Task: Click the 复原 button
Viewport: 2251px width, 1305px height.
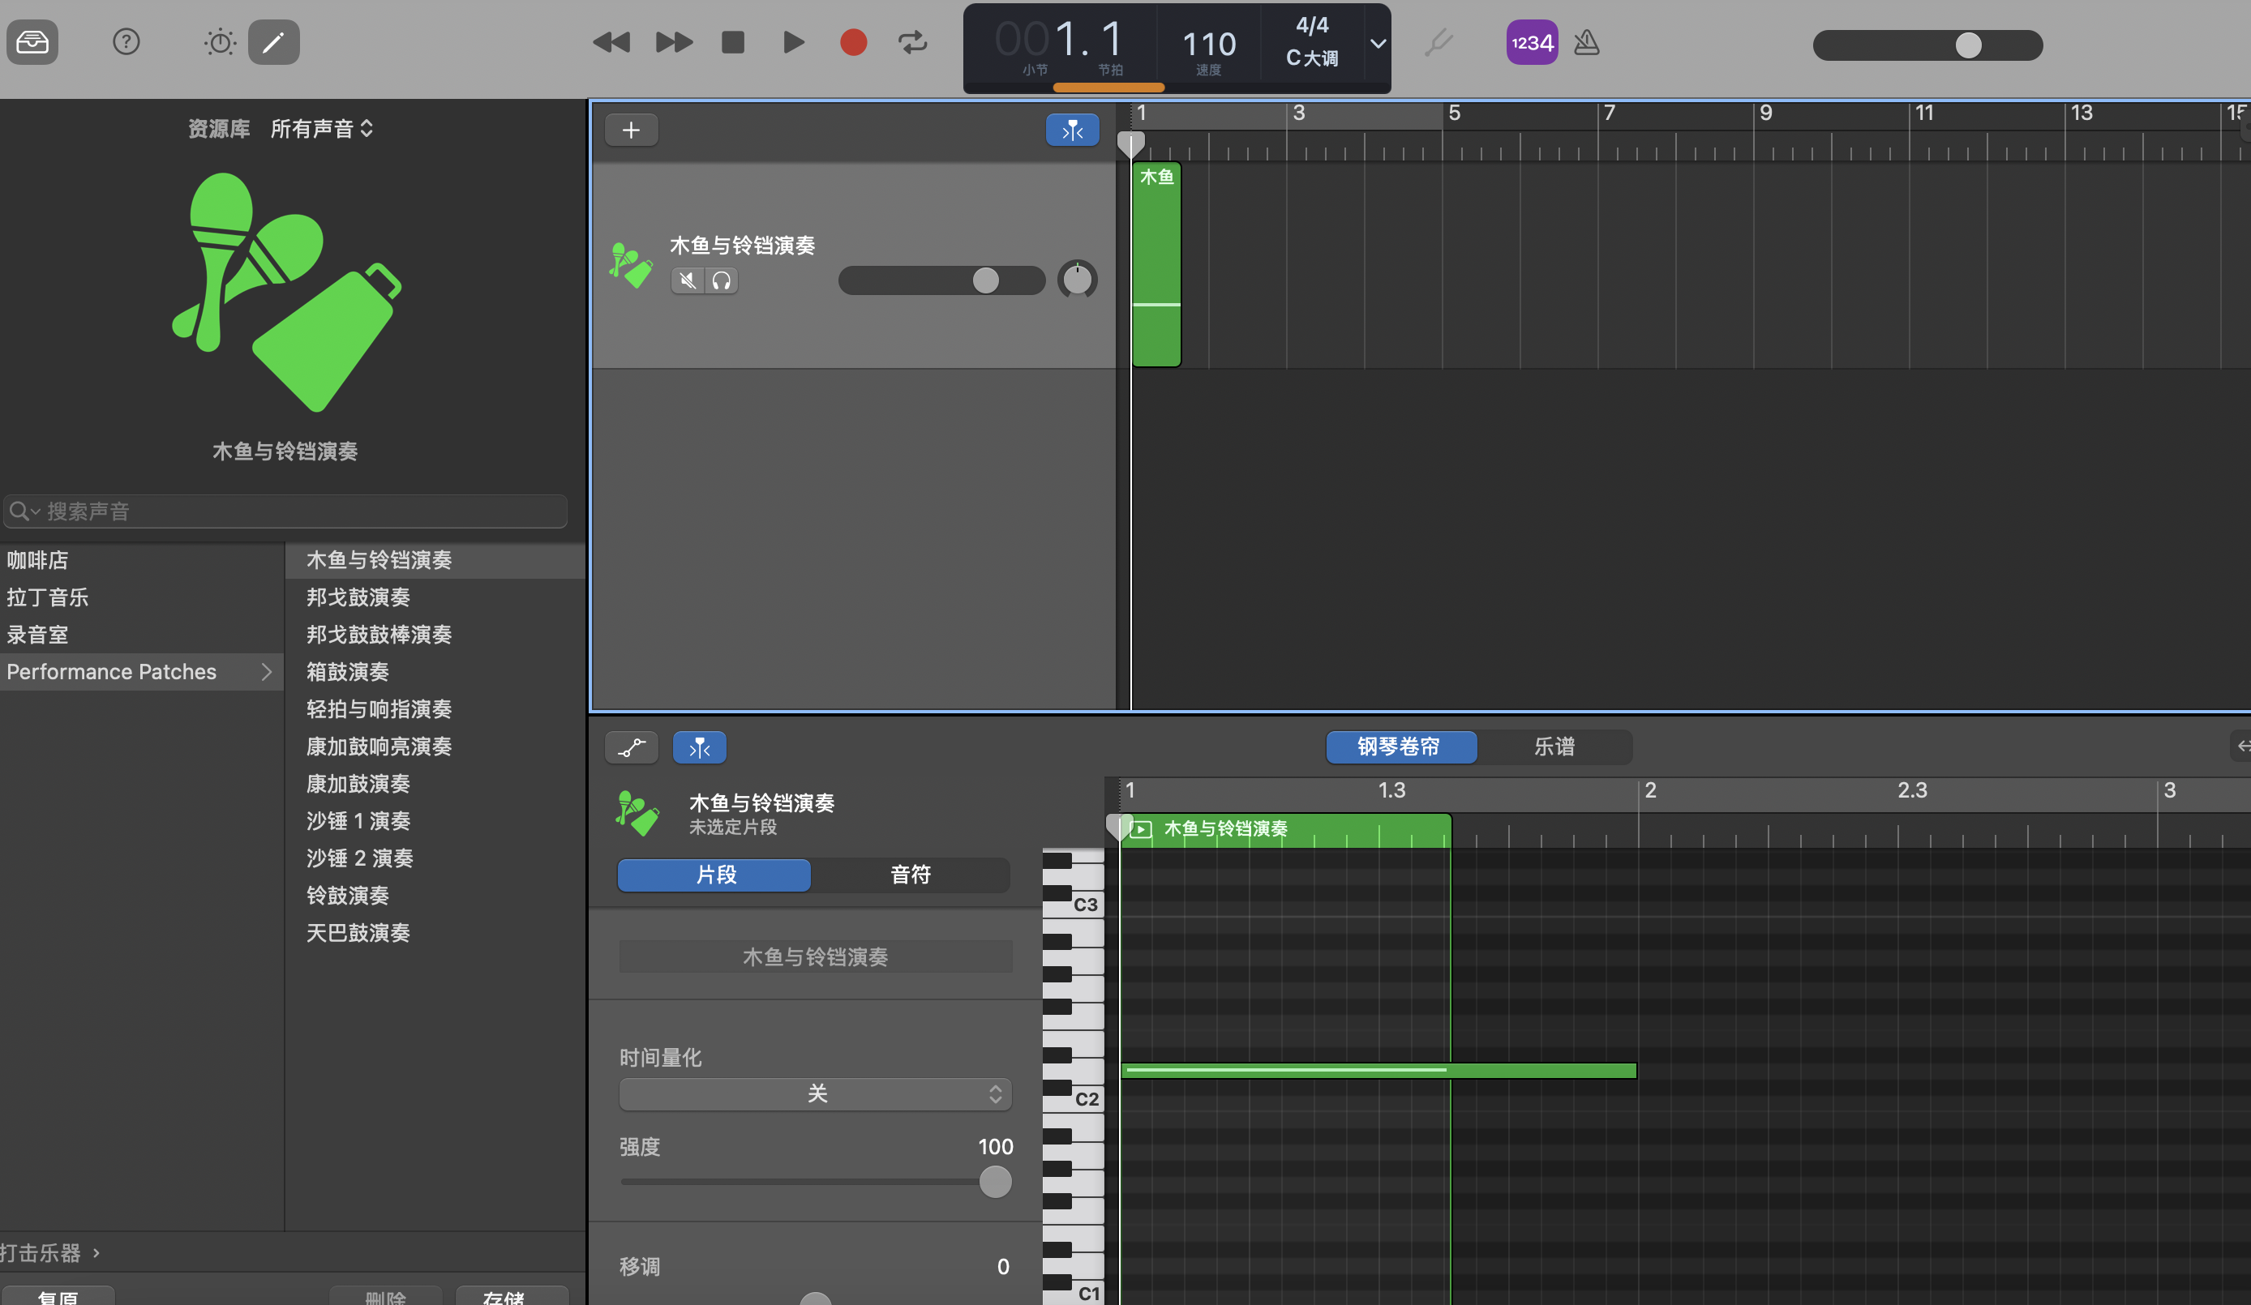Action: [x=58, y=1295]
